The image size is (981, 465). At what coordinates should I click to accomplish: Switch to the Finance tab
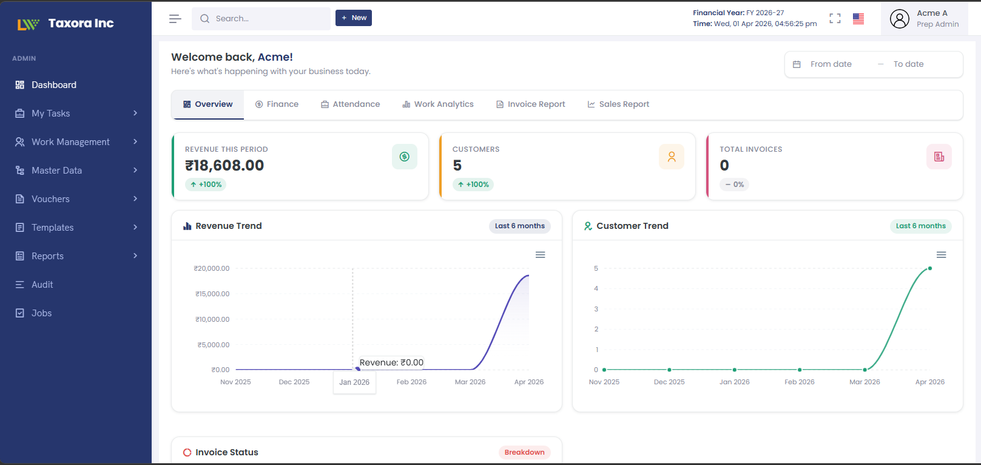pos(277,104)
